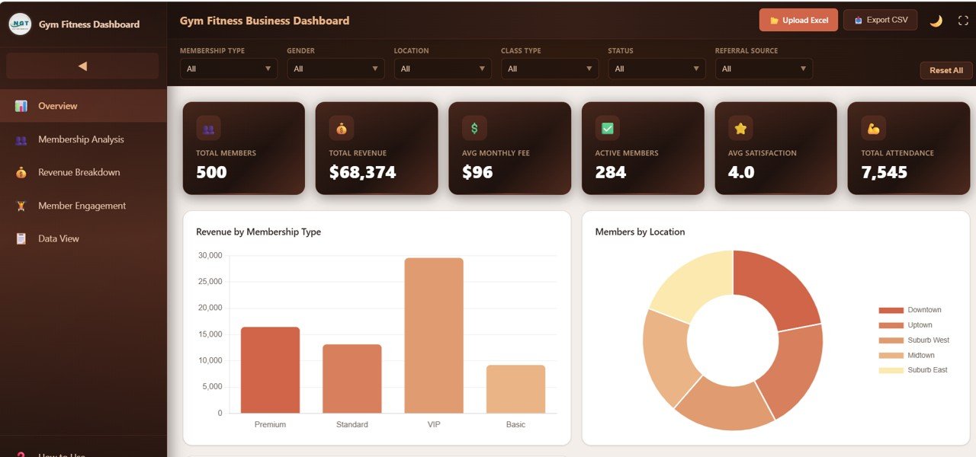976x457 pixels.
Task: Open the Referral Source dropdown
Action: point(763,69)
